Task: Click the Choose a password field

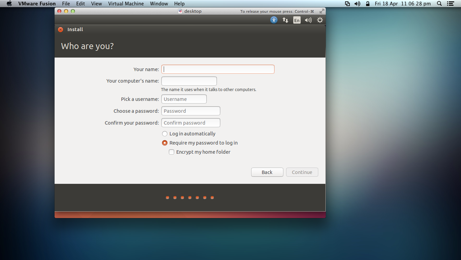Action: tap(191, 111)
